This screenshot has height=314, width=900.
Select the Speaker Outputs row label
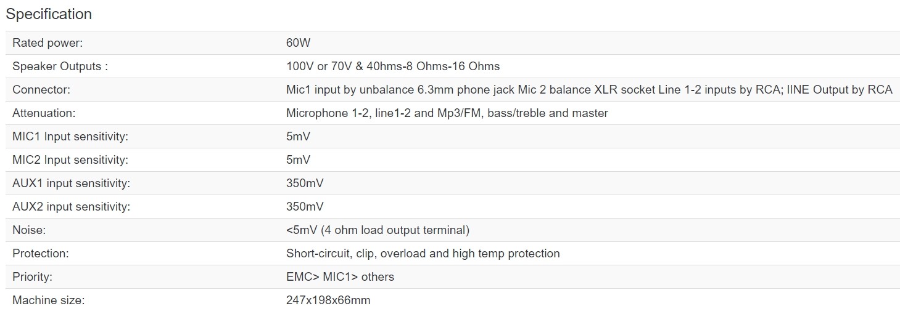tap(60, 66)
